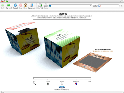Click the Go button
124x93 pixels.
point(95,6)
